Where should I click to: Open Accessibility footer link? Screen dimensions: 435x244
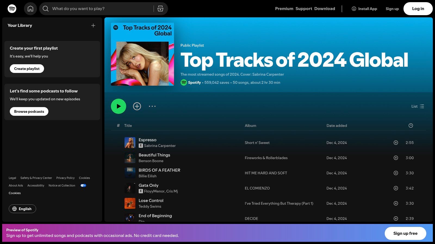pos(36,185)
